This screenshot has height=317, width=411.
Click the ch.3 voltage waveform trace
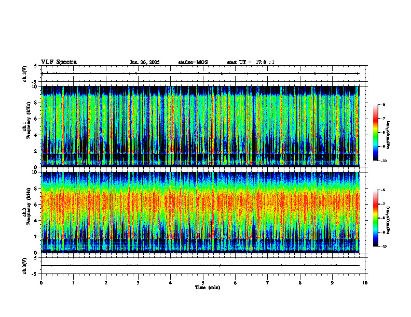coord(200,266)
